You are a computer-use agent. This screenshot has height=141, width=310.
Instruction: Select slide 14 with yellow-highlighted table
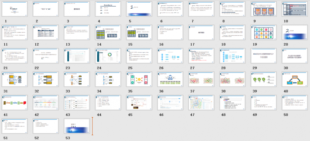click(x=108, y=32)
